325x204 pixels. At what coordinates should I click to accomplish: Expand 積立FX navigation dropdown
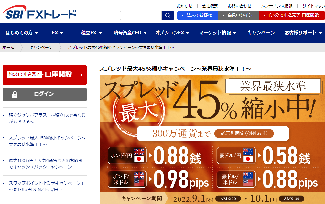(91, 33)
